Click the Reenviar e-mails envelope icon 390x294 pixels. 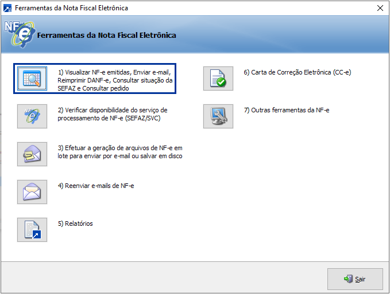pos(32,192)
